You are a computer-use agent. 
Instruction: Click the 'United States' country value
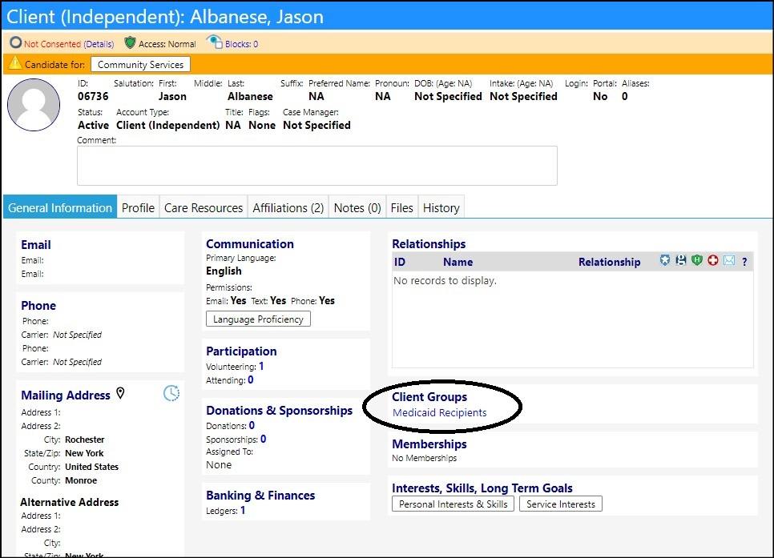click(x=92, y=467)
